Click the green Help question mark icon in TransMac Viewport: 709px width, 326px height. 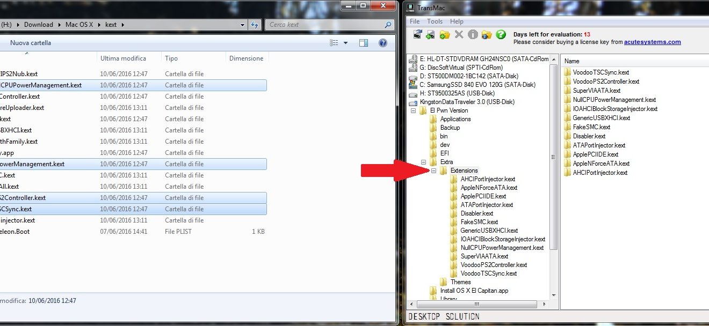(501, 35)
